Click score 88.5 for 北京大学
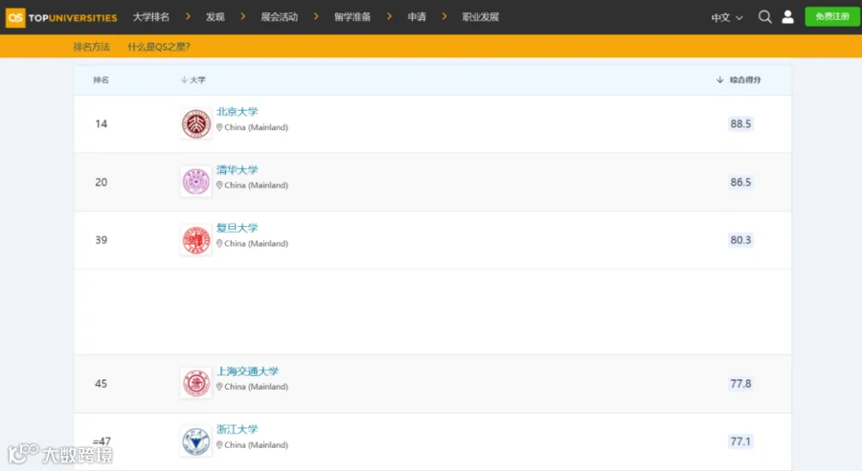This screenshot has width=862, height=471. pos(740,123)
